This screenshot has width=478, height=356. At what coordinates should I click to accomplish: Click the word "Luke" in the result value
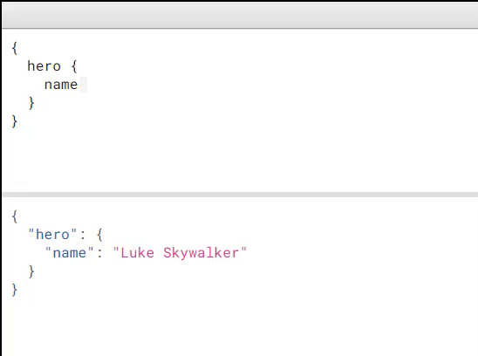point(138,253)
